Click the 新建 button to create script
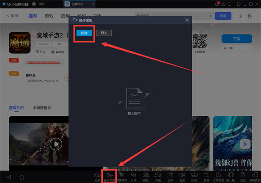The width and height of the screenshot is (261, 183). (84, 33)
